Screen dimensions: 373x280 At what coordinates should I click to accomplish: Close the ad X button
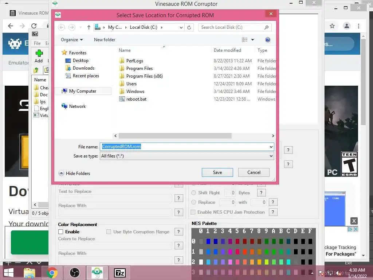click(354, 221)
